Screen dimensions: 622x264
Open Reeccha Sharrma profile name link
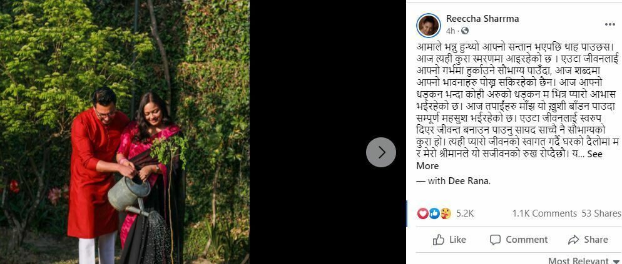(x=482, y=19)
